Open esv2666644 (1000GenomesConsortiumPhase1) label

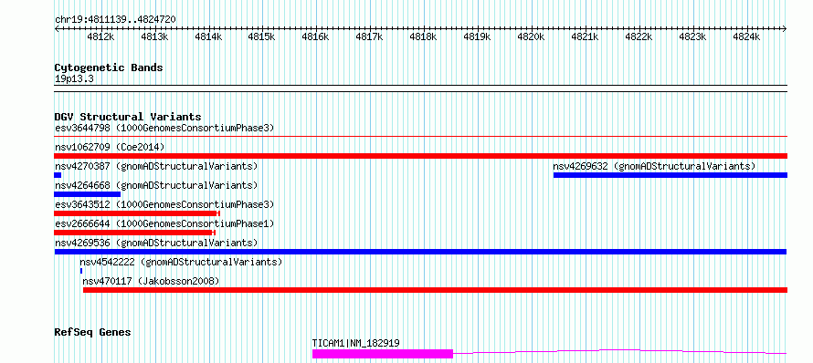164,223
